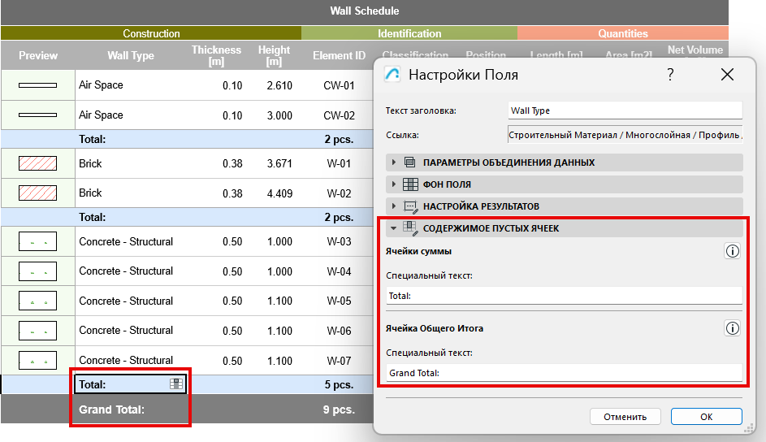Click preview thumbnail for CW-02 Air Space
This screenshot has height=442, width=766.
coord(37,115)
